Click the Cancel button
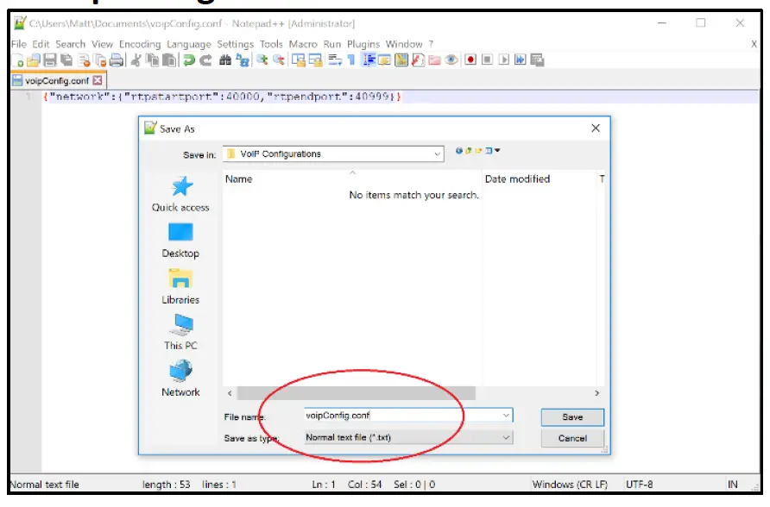 click(x=572, y=438)
